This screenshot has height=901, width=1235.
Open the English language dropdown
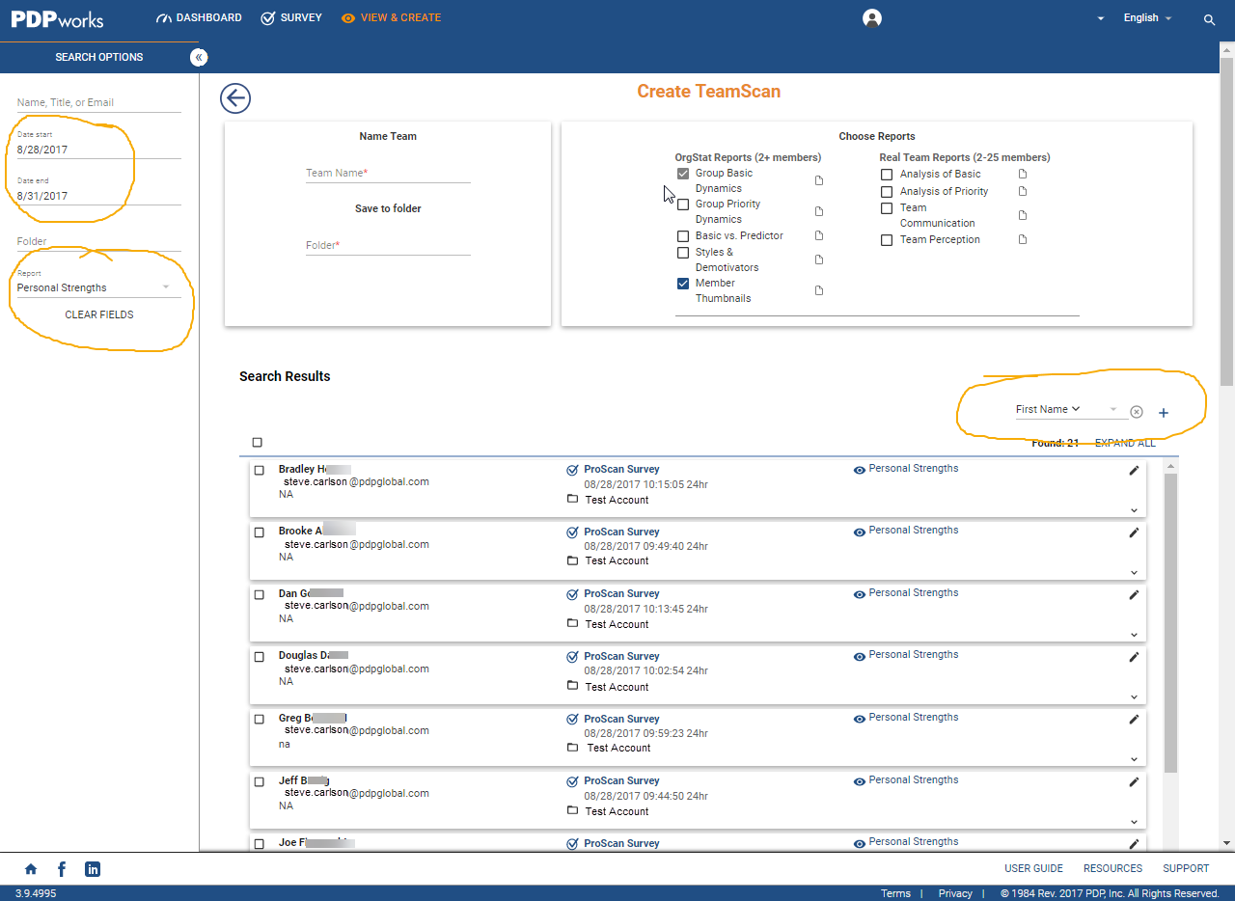(x=1148, y=18)
